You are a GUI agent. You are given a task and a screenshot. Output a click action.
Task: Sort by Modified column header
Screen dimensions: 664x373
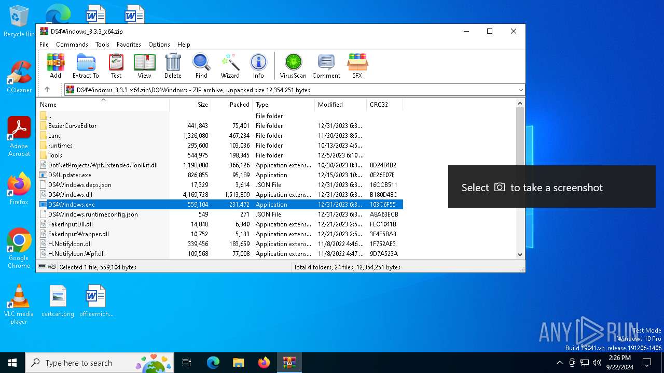click(341, 104)
